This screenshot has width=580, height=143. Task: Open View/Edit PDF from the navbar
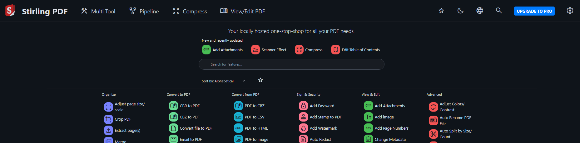(243, 12)
